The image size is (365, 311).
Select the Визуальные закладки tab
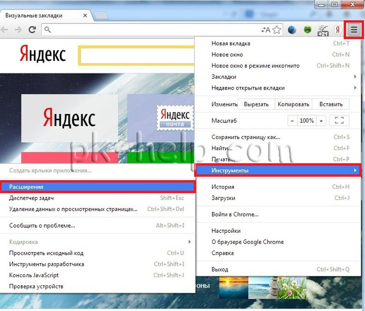[x=45, y=16]
